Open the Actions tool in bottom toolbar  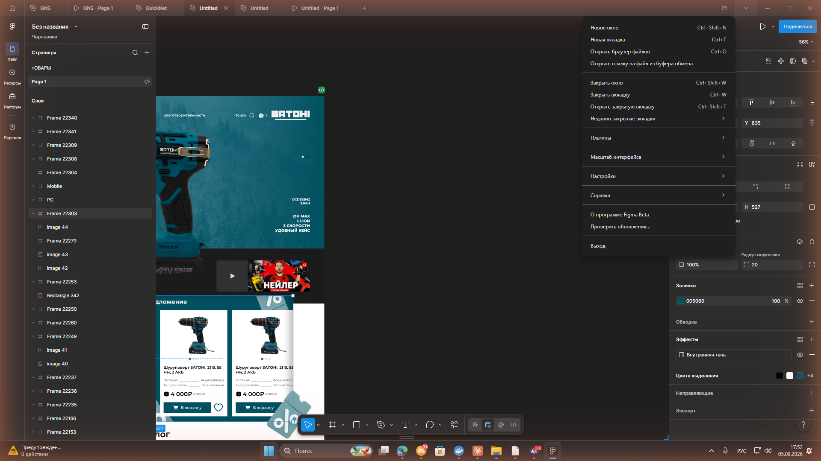[454, 425]
